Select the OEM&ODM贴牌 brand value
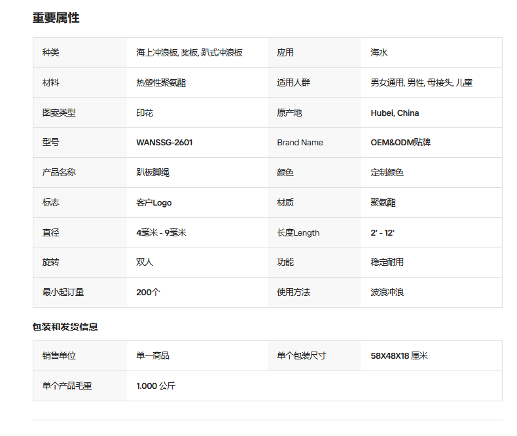This screenshot has width=517, height=436. click(401, 143)
